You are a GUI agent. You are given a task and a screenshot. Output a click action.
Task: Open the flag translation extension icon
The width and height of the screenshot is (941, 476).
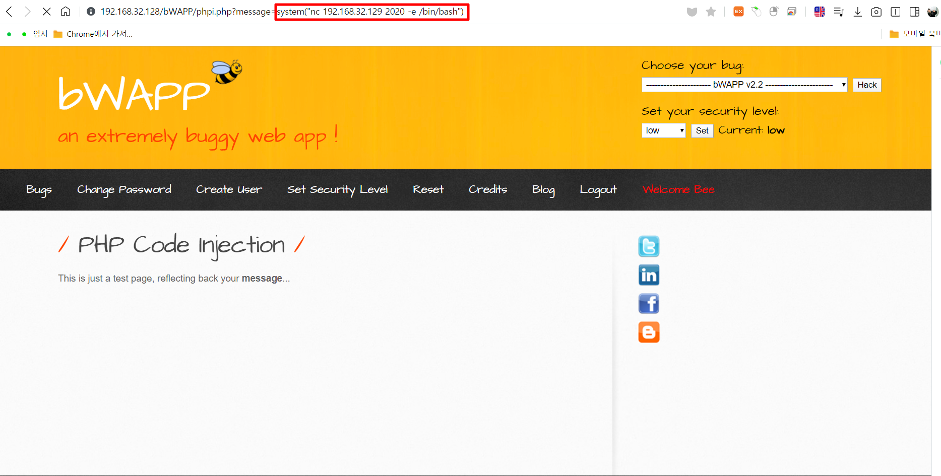(820, 12)
